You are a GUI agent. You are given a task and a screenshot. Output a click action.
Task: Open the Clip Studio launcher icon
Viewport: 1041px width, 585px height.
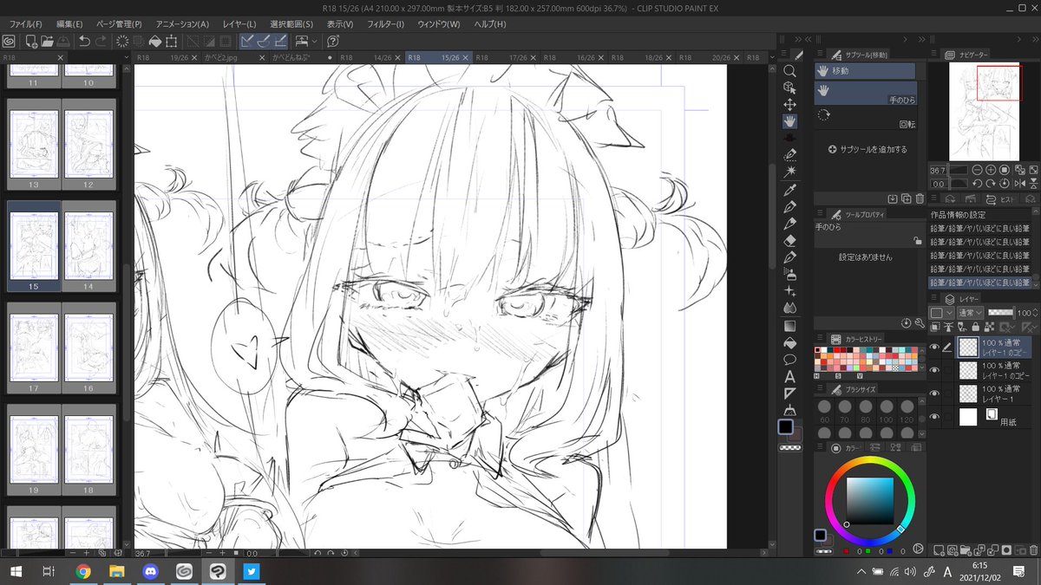(x=9, y=41)
